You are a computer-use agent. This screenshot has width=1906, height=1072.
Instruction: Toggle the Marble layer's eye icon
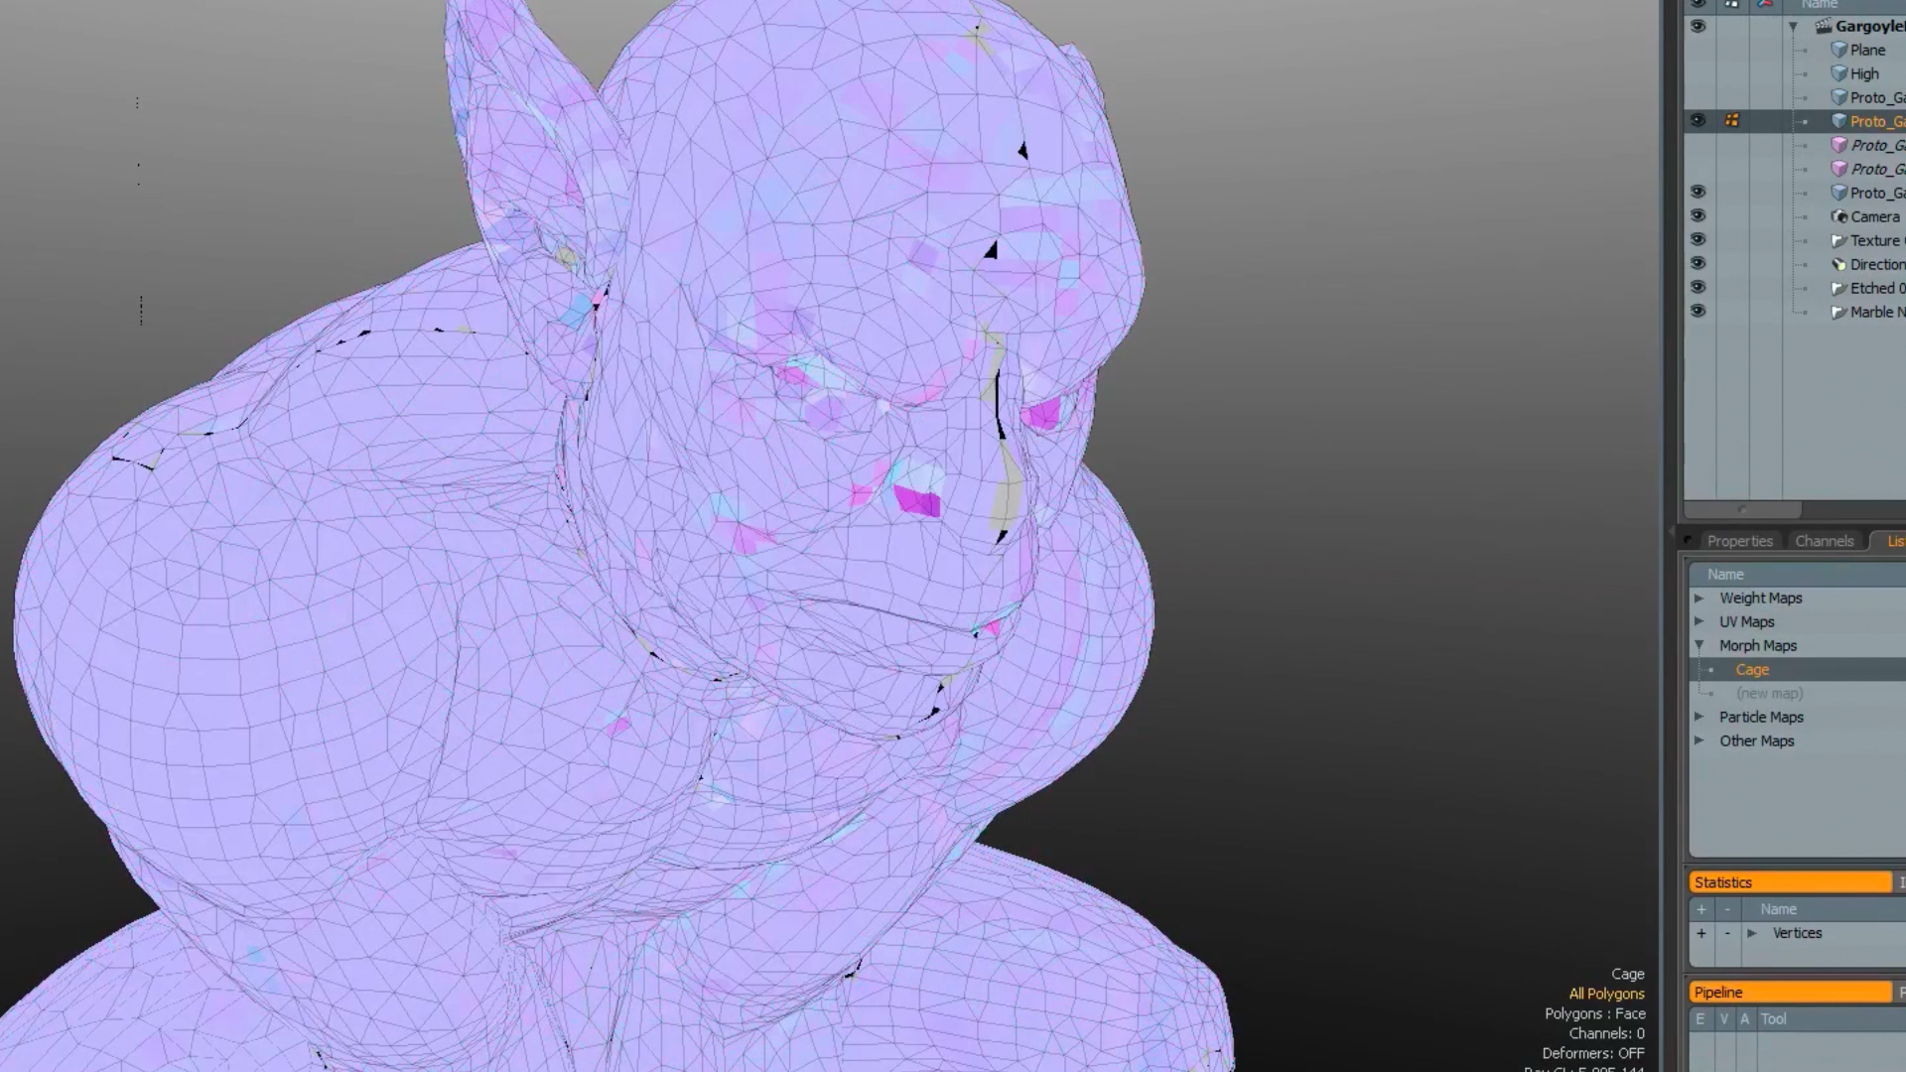pyautogui.click(x=1698, y=311)
